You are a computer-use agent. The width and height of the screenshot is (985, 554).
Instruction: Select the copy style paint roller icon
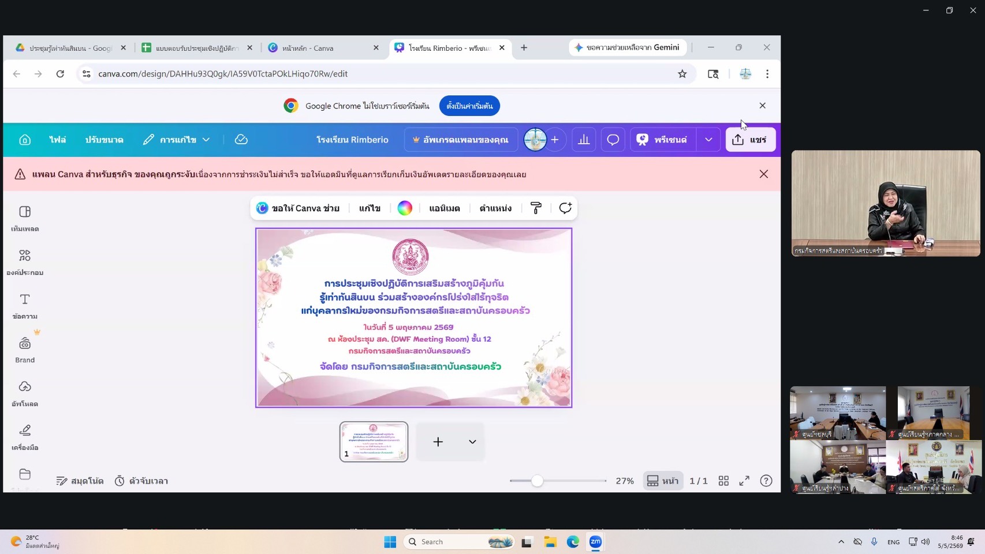pos(536,208)
